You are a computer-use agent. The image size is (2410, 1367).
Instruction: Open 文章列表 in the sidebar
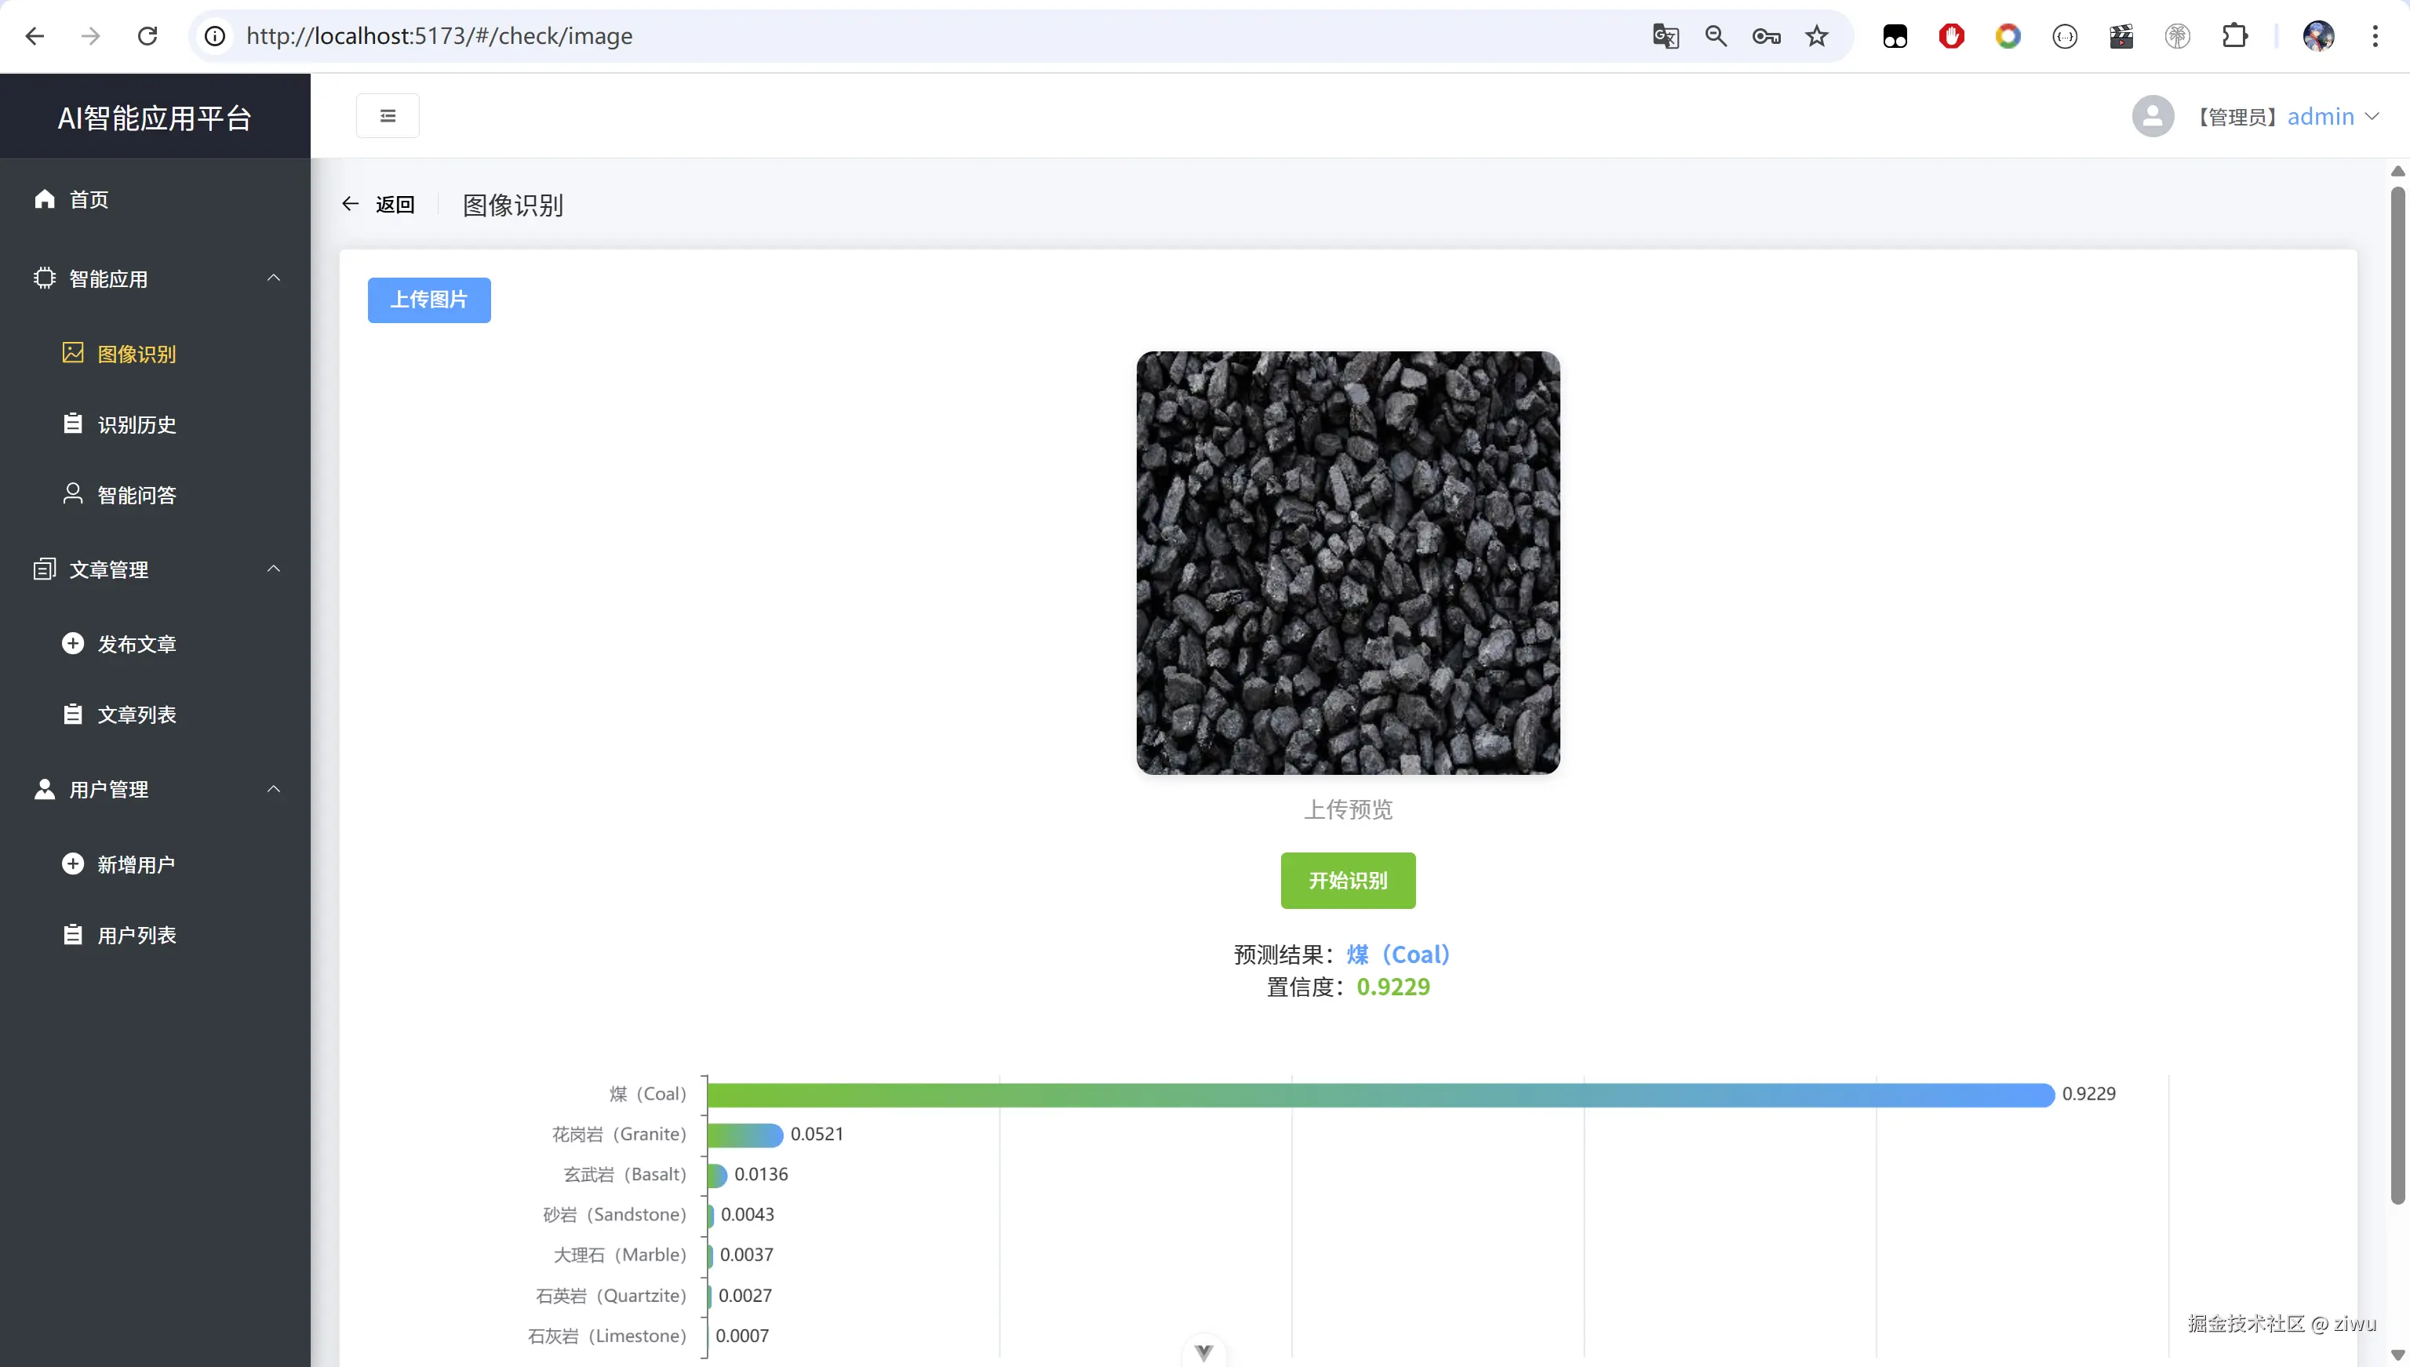137,714
